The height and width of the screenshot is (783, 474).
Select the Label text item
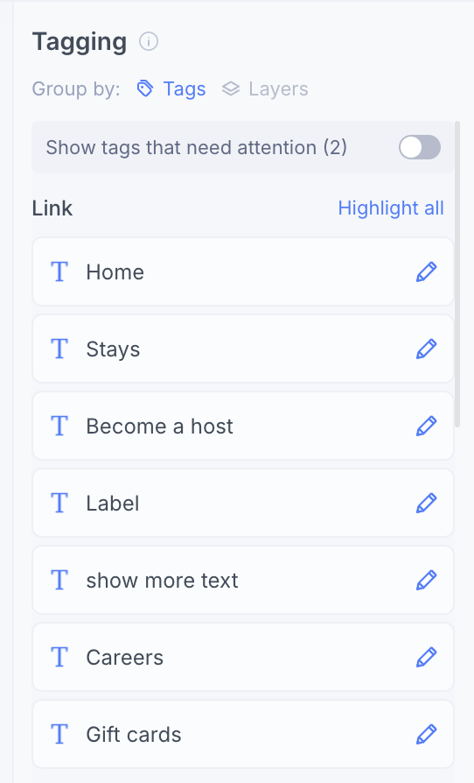coord(112,503)
